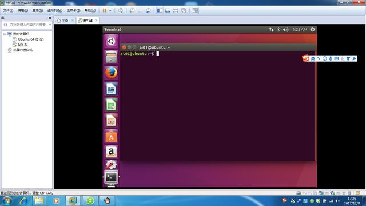
Task: Click the Terminal icon in the launcher
Action: point(111,177)
